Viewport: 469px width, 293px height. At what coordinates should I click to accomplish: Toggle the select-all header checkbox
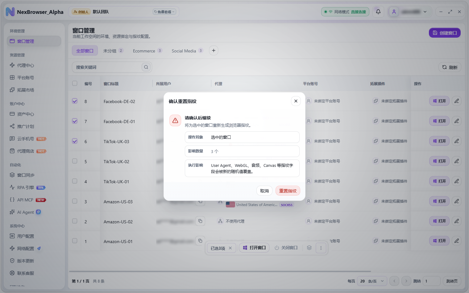(x=75, y=83)
